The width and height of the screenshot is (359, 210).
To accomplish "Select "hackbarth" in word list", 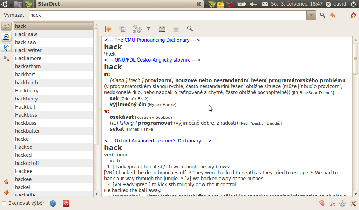I will point(53,83).
